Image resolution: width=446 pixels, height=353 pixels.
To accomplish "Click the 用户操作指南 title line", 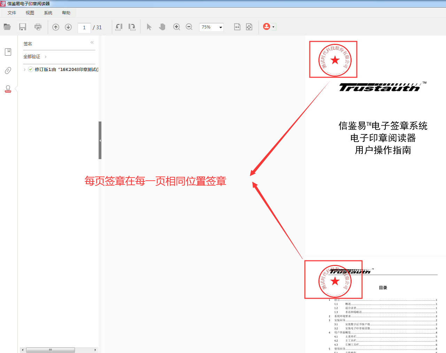I will point(383,150).
